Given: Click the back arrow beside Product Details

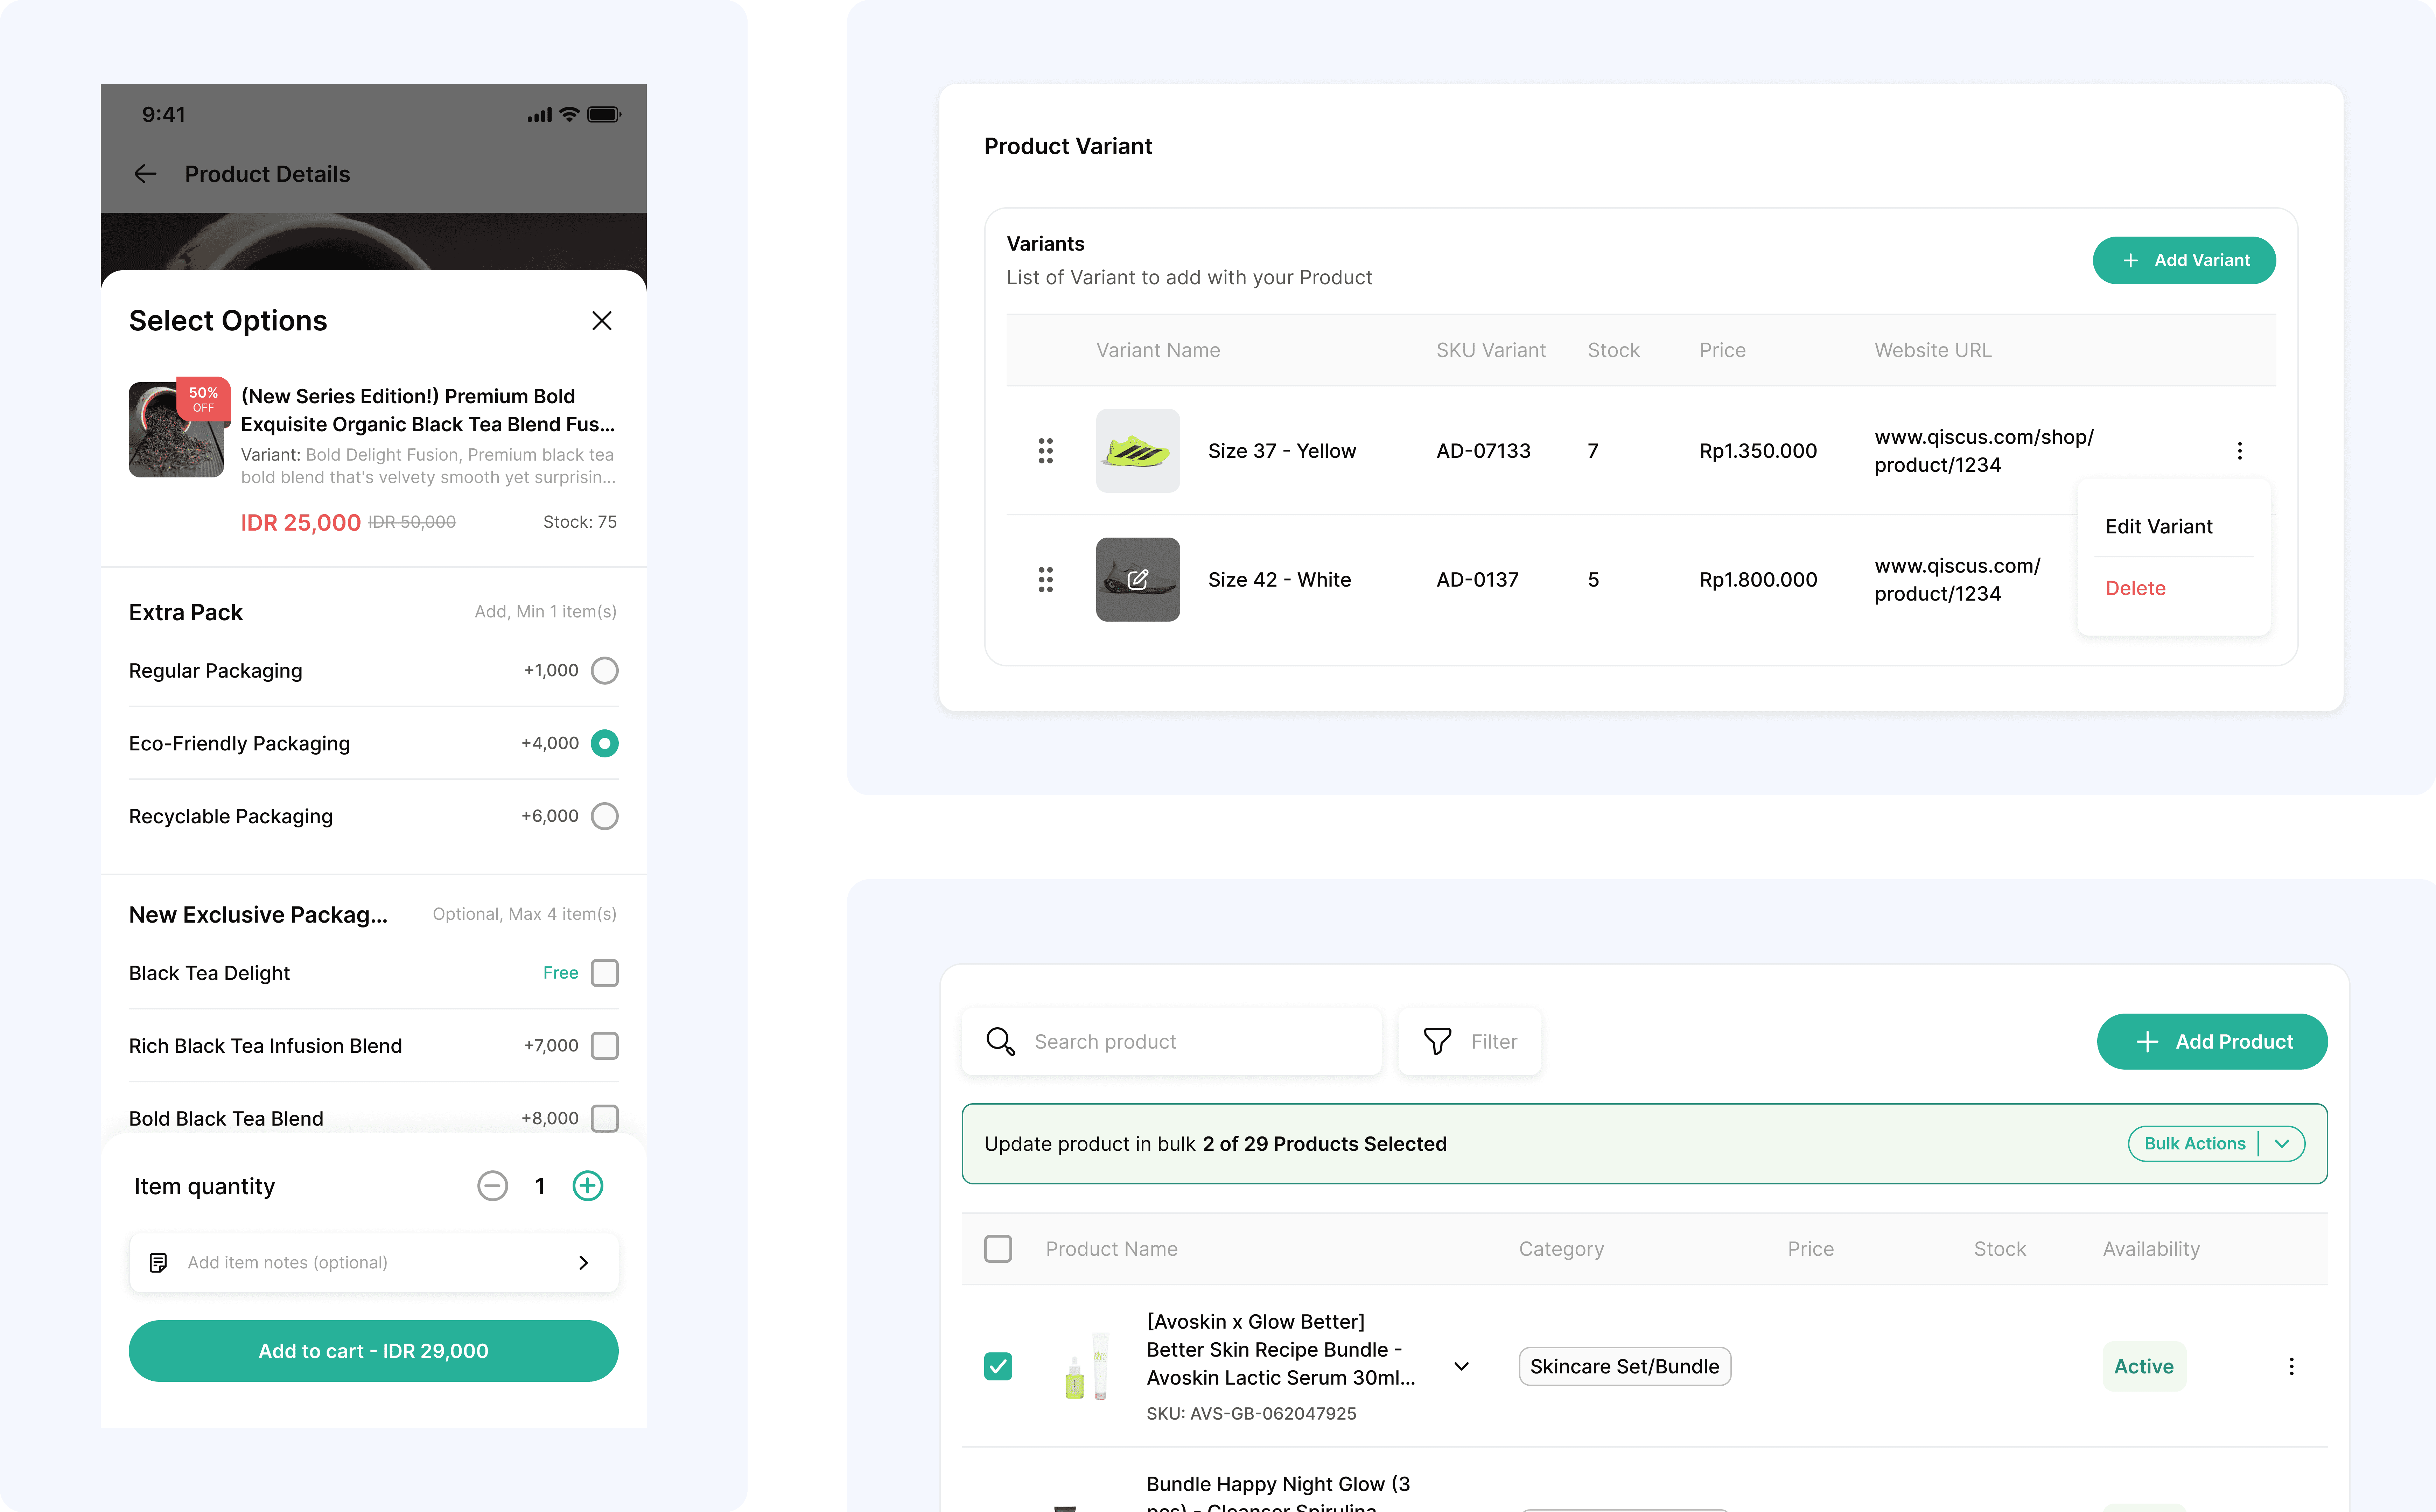Looking at the screenshot, I should [145, 174].
